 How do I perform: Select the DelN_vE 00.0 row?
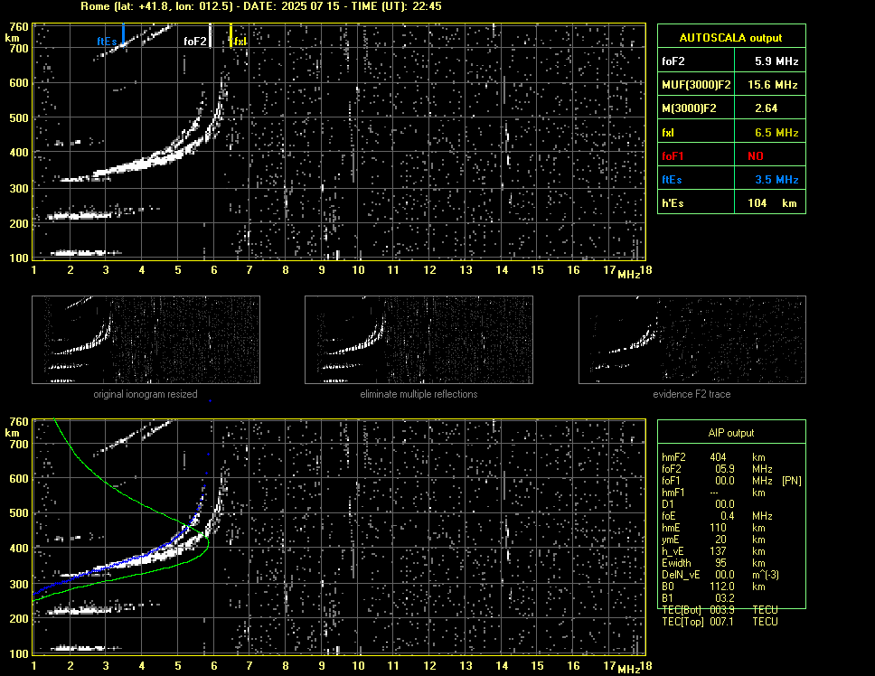(x=720, y=574)
